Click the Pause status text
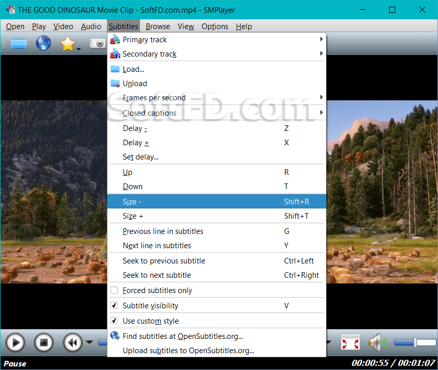Viewport: 438px width, 370px height. (x=15, y=363)
